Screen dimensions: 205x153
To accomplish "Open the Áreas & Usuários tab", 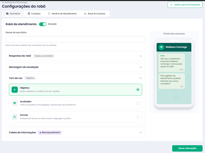I will tap(95, 13).
